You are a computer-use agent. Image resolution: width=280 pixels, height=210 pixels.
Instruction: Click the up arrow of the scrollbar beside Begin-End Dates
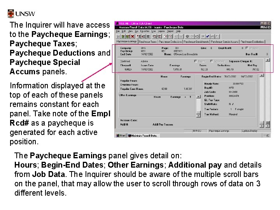(x=262, y=75)
